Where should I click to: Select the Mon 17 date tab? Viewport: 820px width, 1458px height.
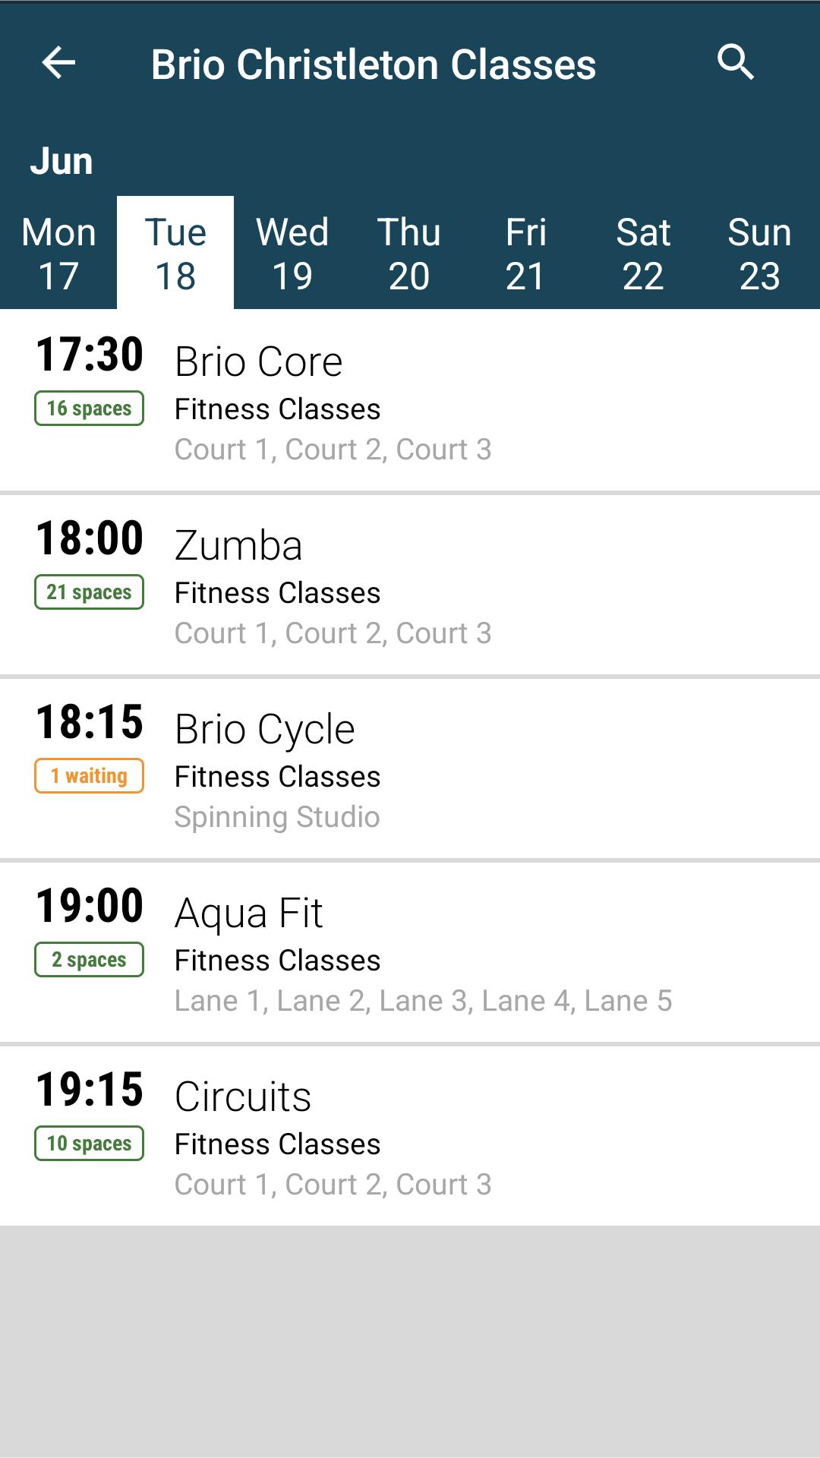pyautogui.click(x=58, y=253)
